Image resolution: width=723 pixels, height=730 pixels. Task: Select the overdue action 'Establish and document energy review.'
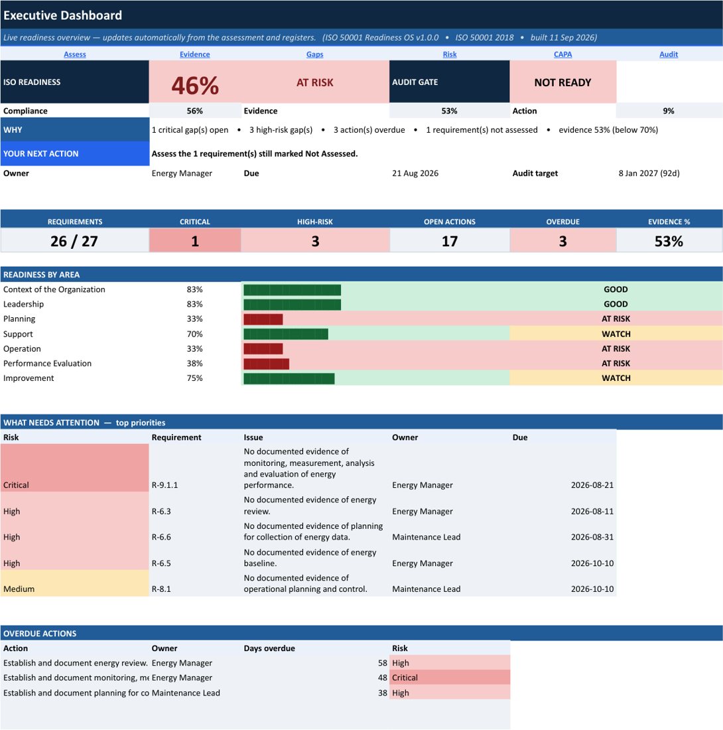point(76,663)
